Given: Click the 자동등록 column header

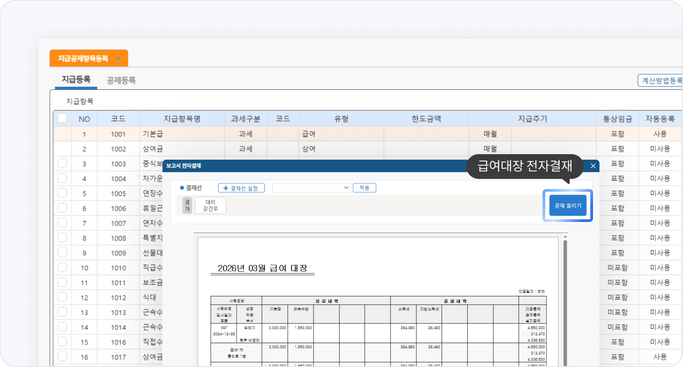Looking at the screenshot, I should [660, 119].
